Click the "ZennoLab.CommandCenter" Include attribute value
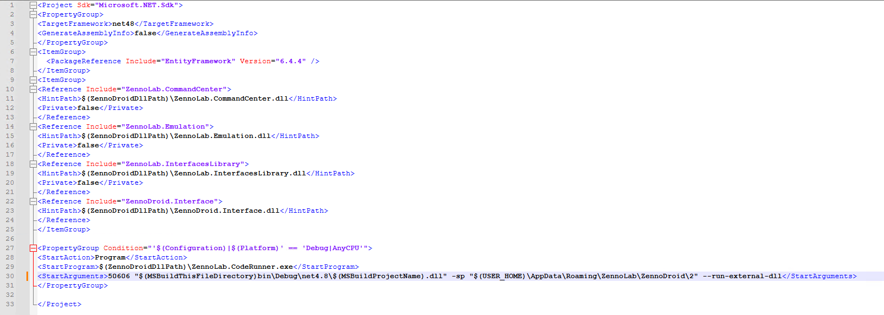Image resolution: width=884 pixels, height=315 pixels. pyautogui.click(x=174, y=89)
